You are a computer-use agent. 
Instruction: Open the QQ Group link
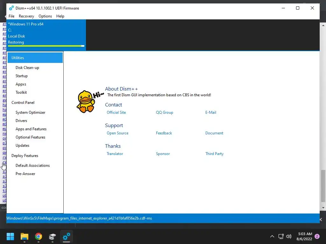pyautogui.click(x=165, y=112)
